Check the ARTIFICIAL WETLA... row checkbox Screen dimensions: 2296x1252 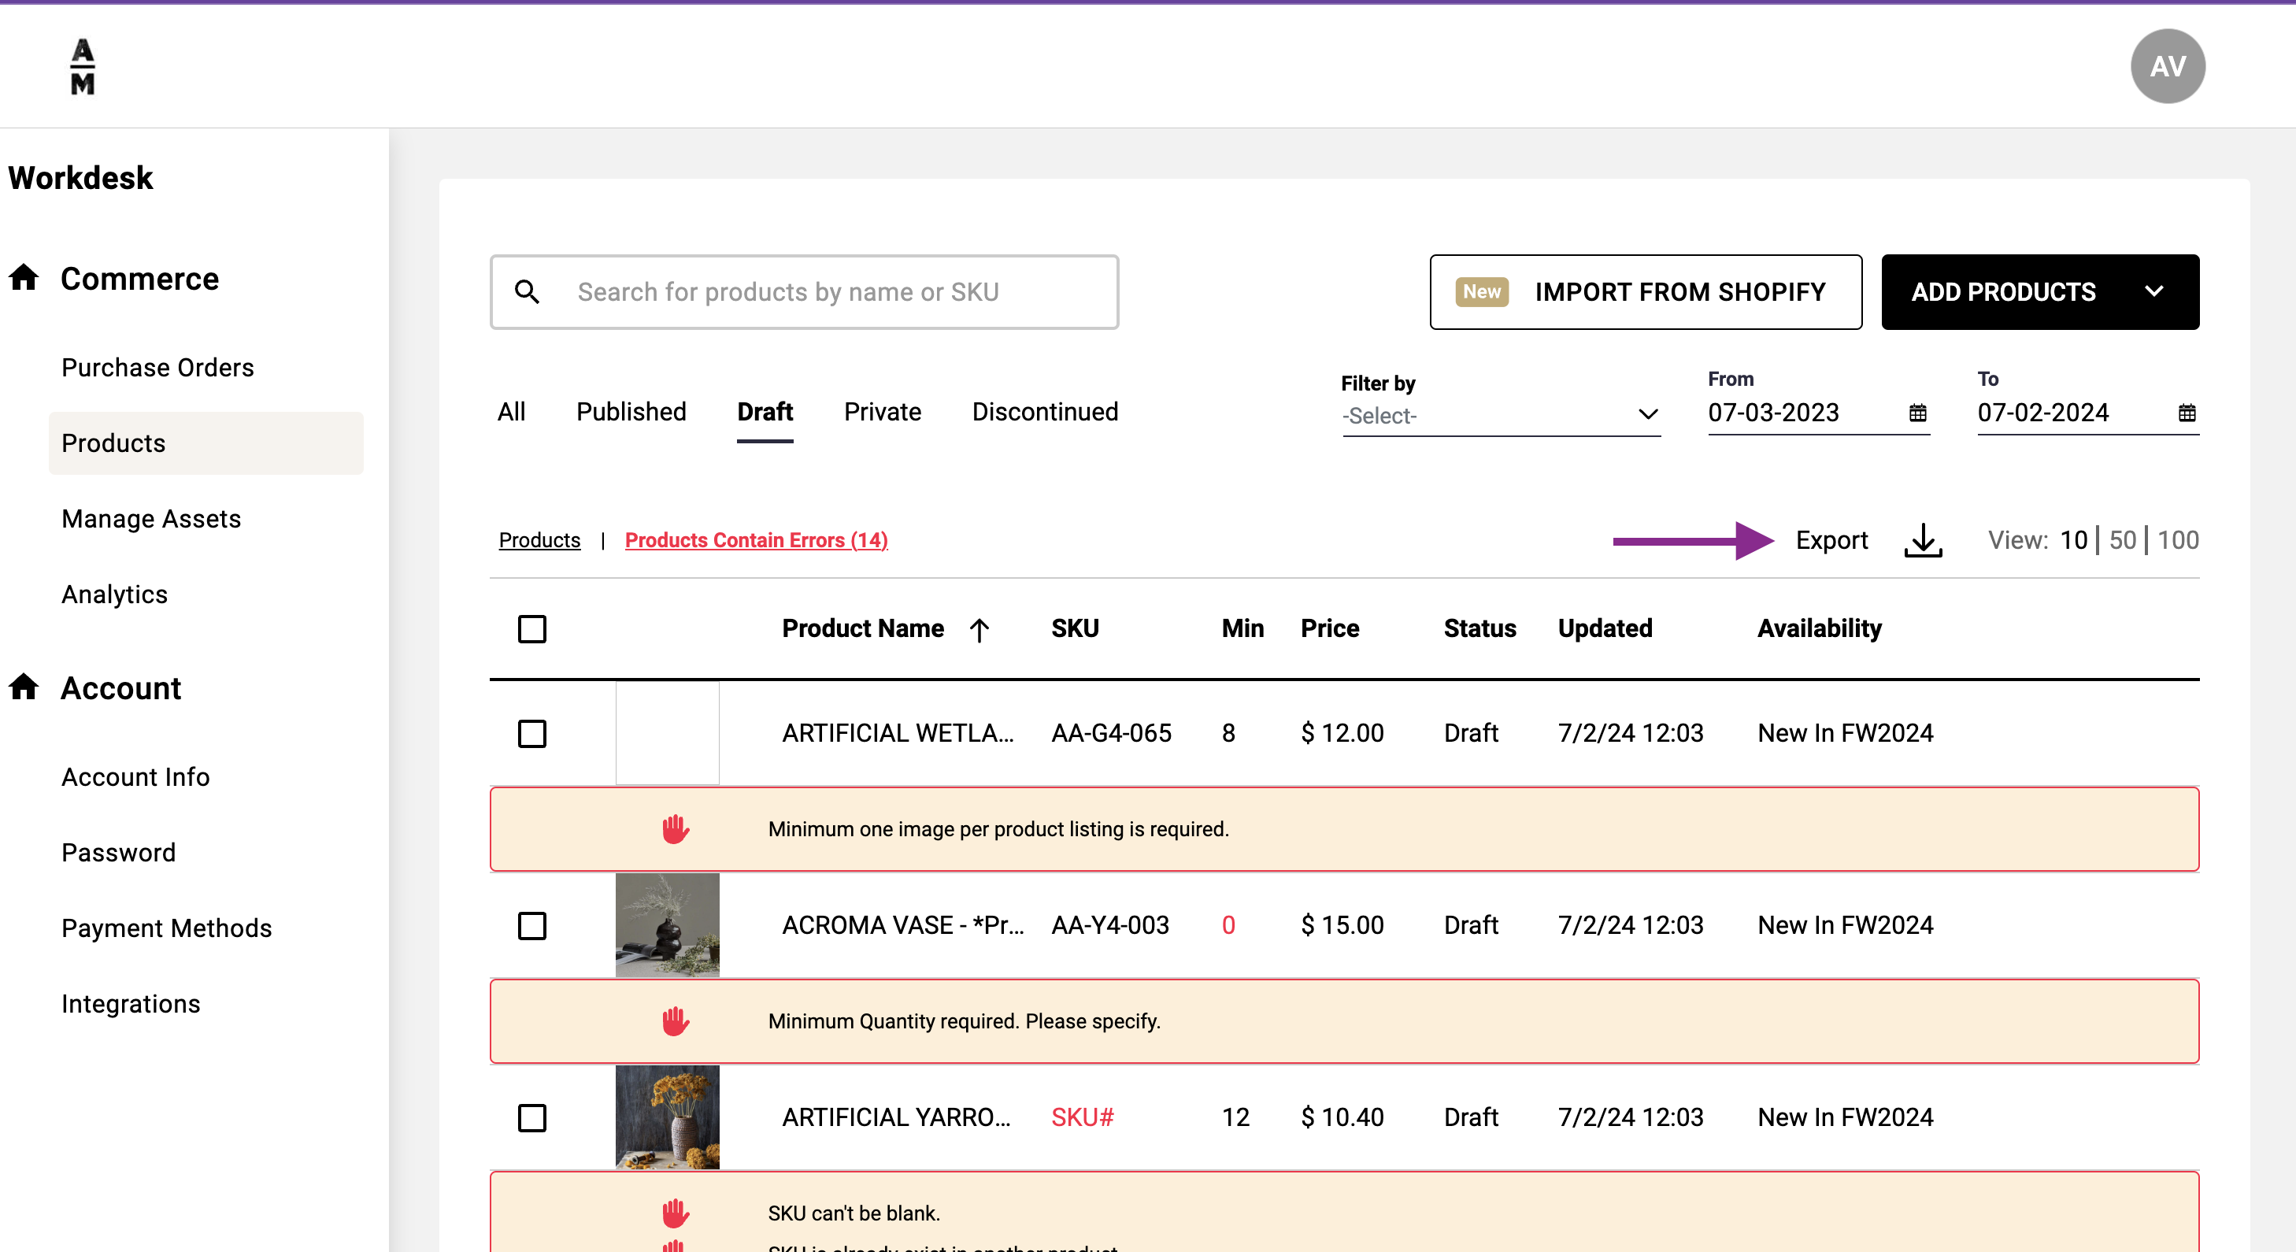532,733
